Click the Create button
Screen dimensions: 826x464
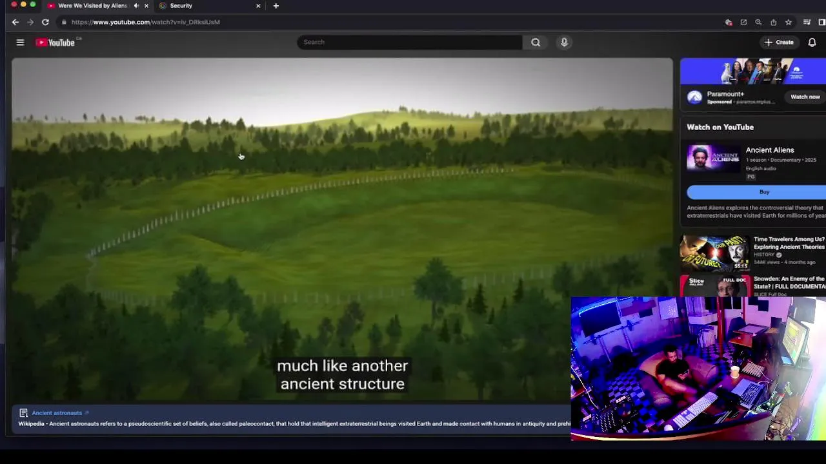tap(779, 43)
